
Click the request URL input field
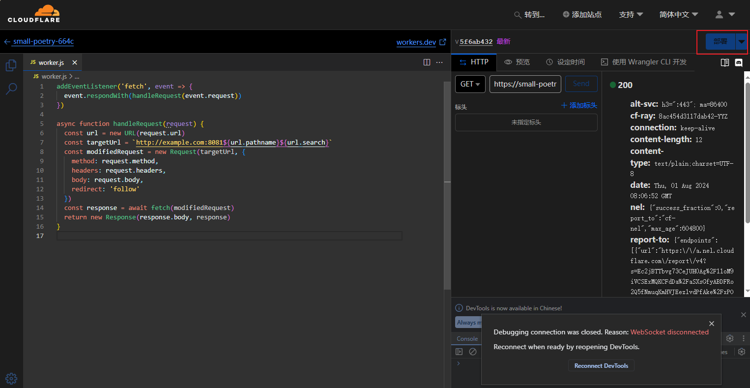click(x=525, y=84)
